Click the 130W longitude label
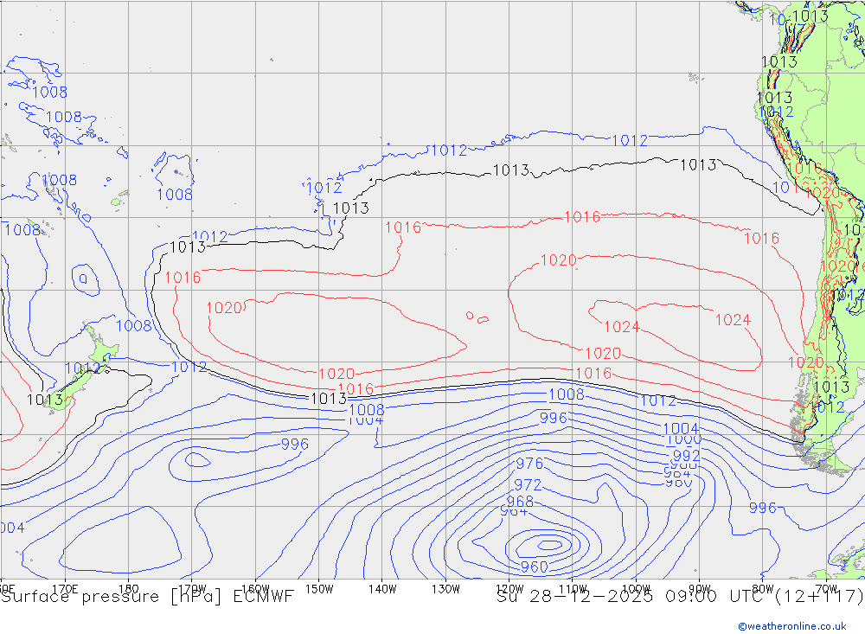 445,589
